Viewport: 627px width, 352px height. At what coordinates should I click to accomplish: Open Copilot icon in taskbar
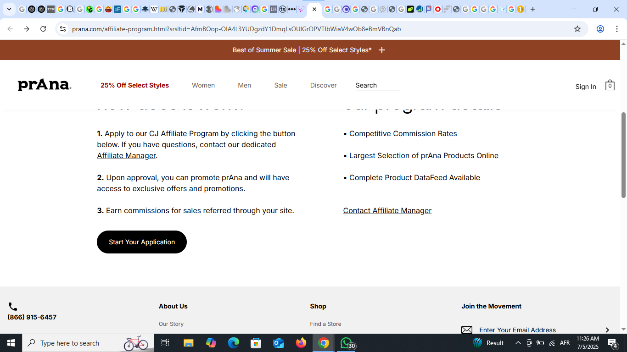pos(211,343)
